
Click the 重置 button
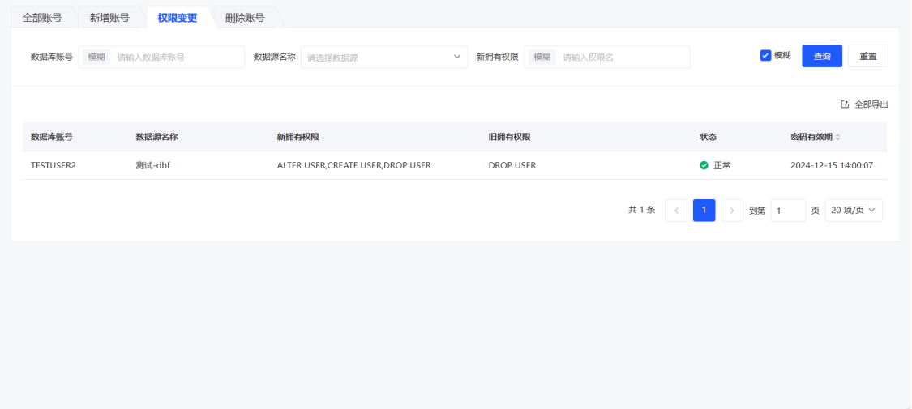pyautogui.click(x=867, y=57)
